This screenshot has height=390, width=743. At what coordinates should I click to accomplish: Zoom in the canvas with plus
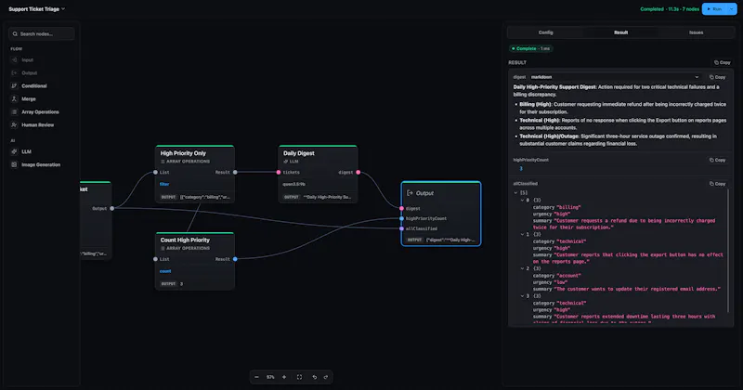coord(284,377)
